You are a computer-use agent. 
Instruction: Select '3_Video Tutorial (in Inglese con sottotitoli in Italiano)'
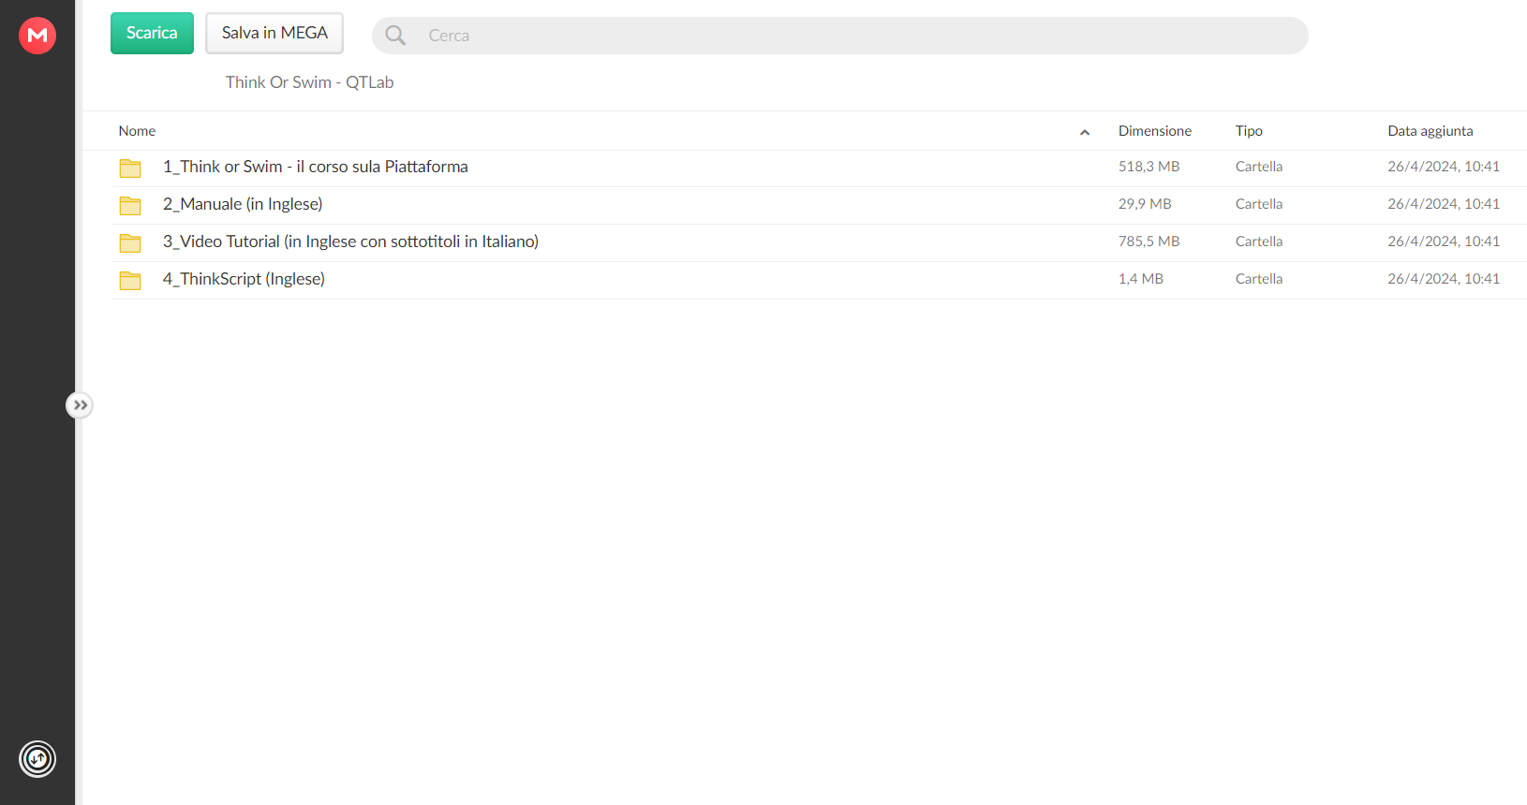350,241
